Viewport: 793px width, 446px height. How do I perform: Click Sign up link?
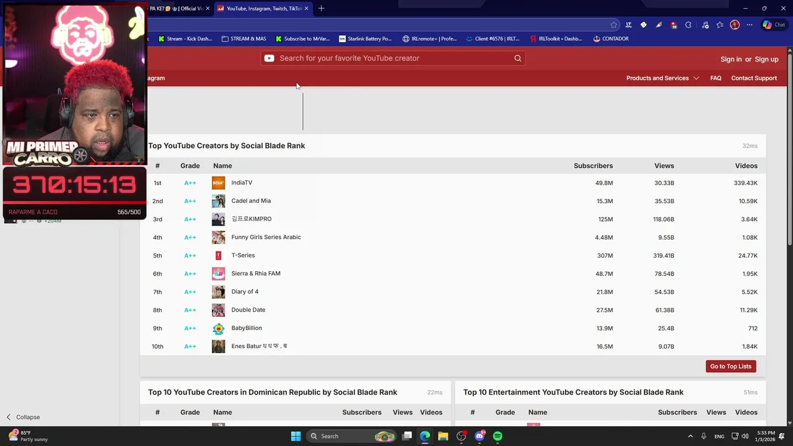coord(766,59)
